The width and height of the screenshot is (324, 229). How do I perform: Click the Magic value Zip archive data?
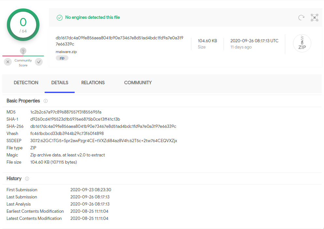pyautogui.click(x=67, y=155)
